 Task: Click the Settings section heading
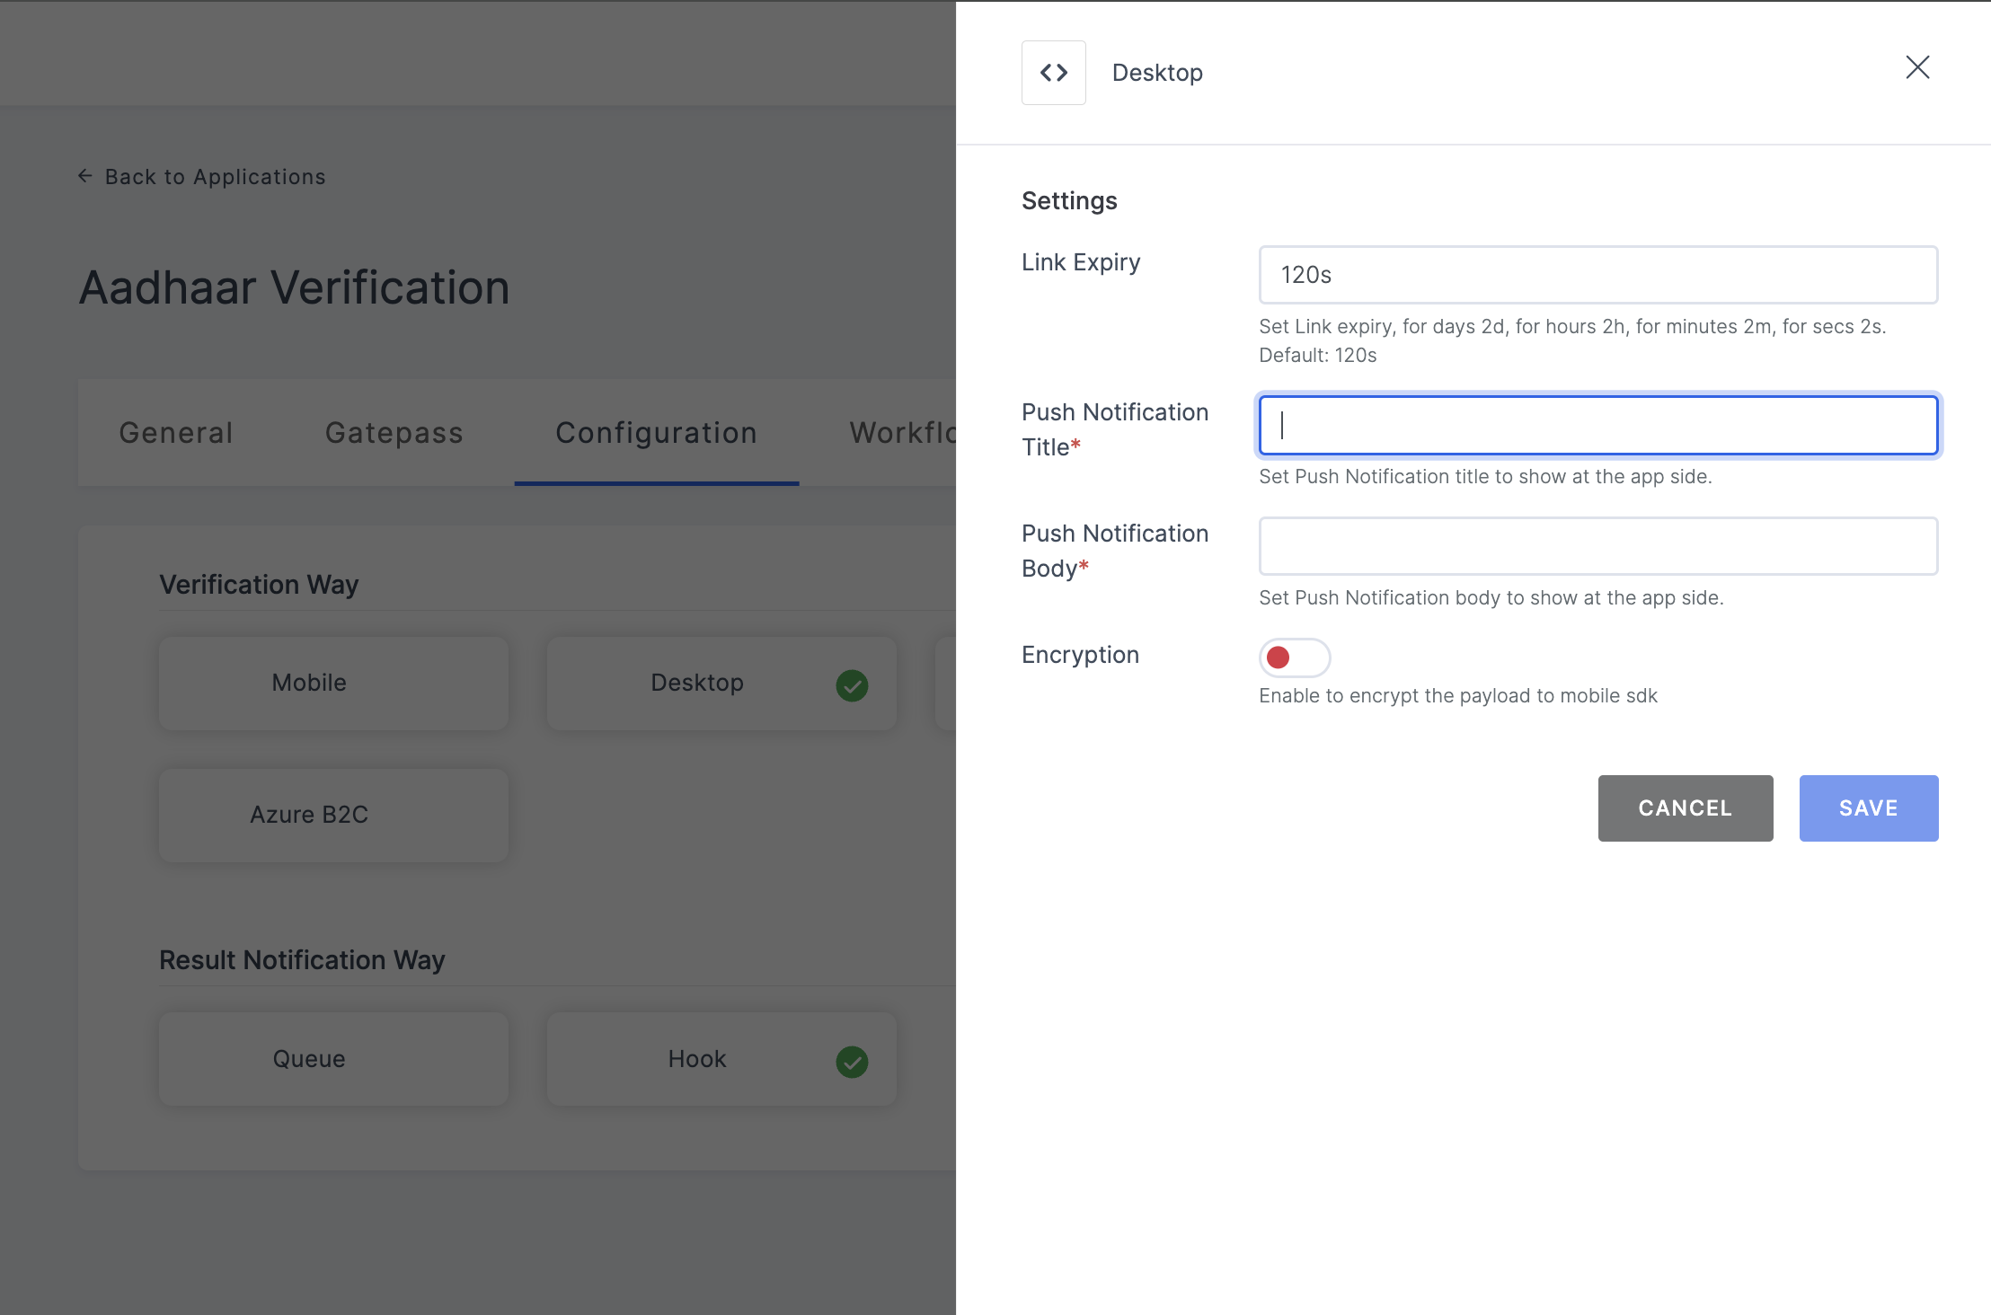1069,201
